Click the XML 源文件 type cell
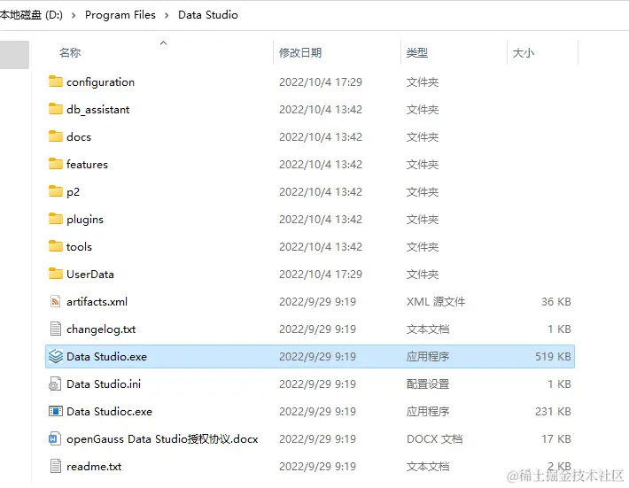Viewport: 629px width, 488px height. [436, 301]
